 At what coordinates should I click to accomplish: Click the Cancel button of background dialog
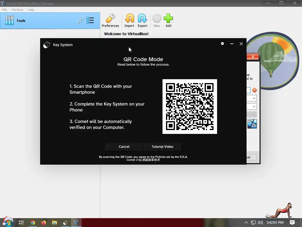click(x=251, y=157)
